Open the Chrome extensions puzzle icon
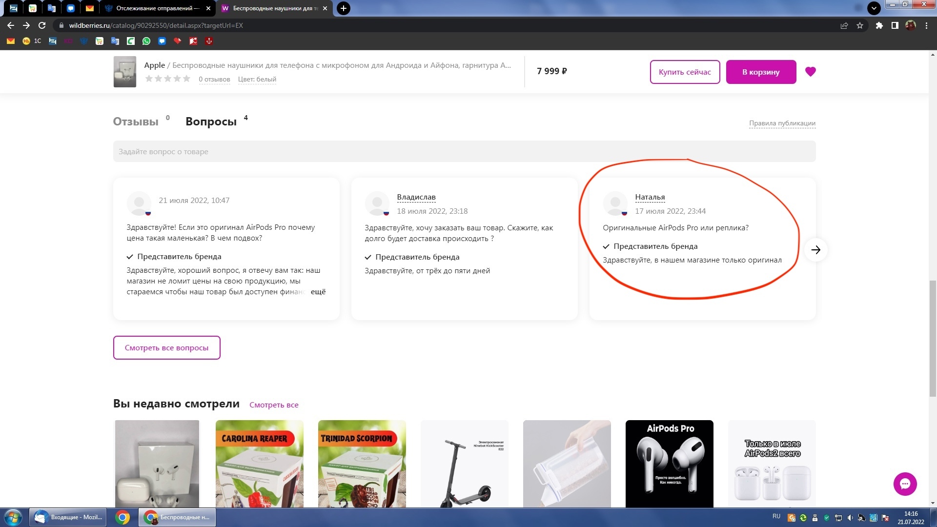 point(879,25)
